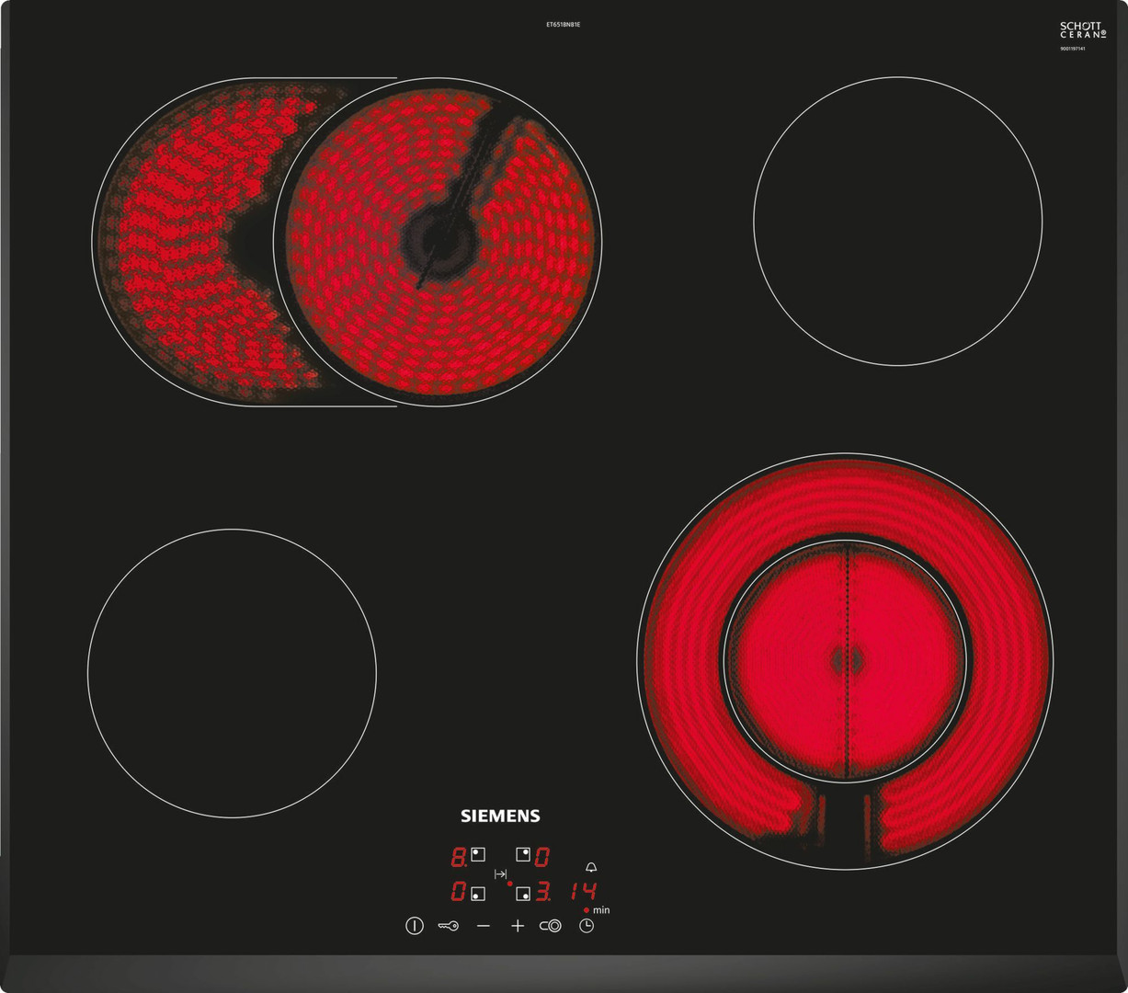The width and height of the screenshot is (1128, 993).
Task: Touch the glowing inner front-right zone center
Action: [846, 659]
